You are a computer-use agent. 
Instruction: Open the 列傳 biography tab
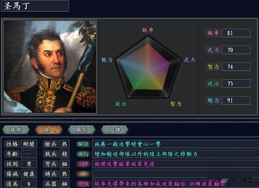pyautogui.click(x=114, y=130)
